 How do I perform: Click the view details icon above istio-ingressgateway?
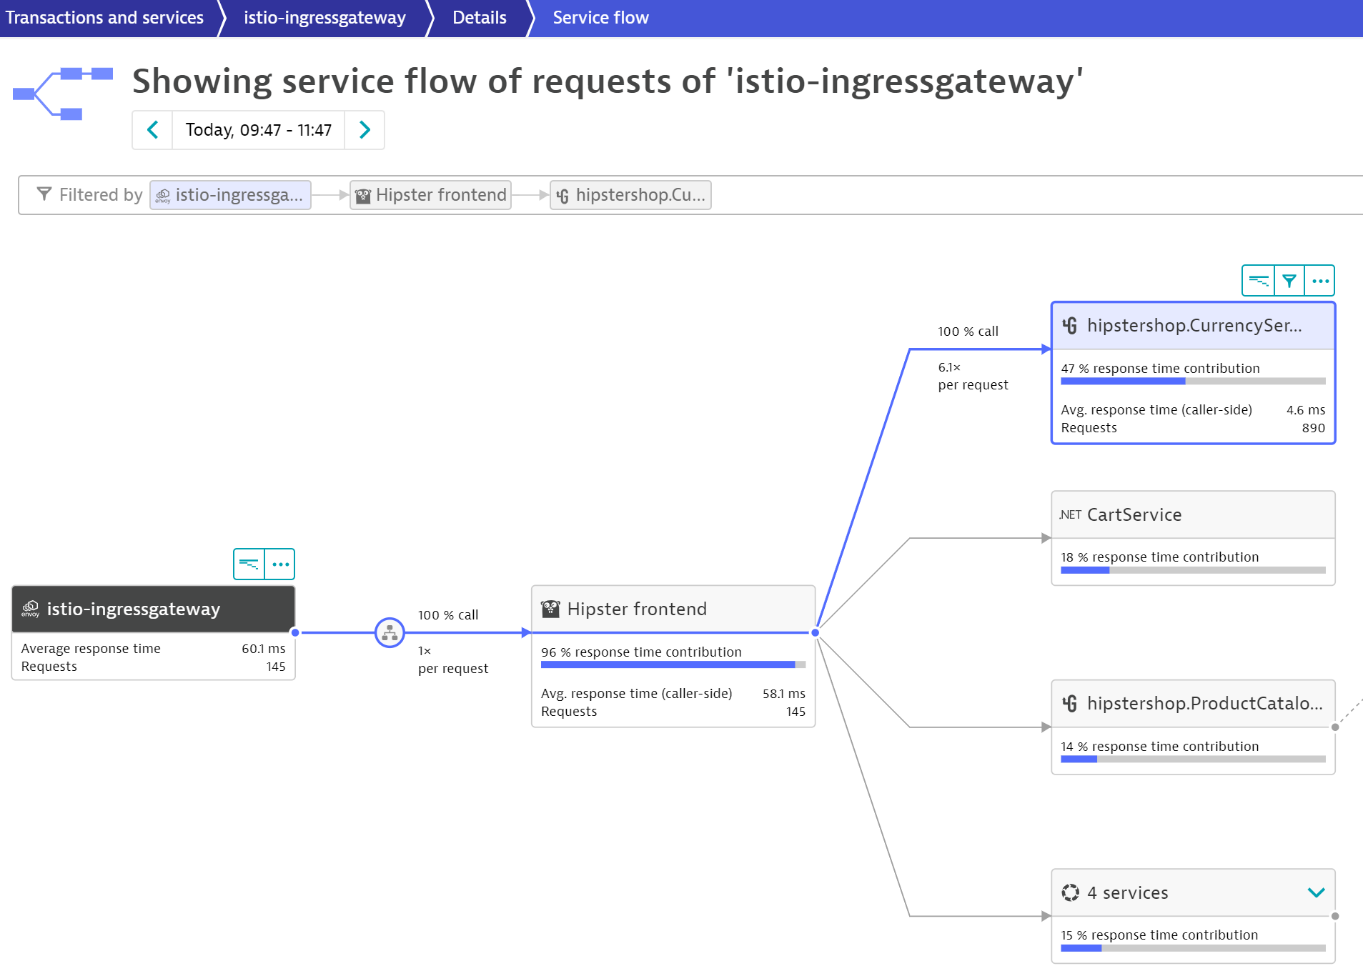(x=249, y=564)
